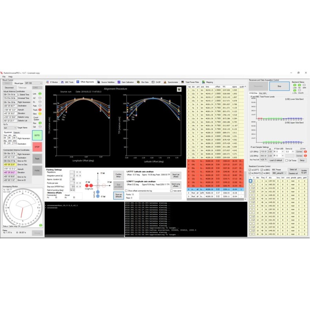Click the red STOP button
Screen dimensions: 310x310
[37, 147]
